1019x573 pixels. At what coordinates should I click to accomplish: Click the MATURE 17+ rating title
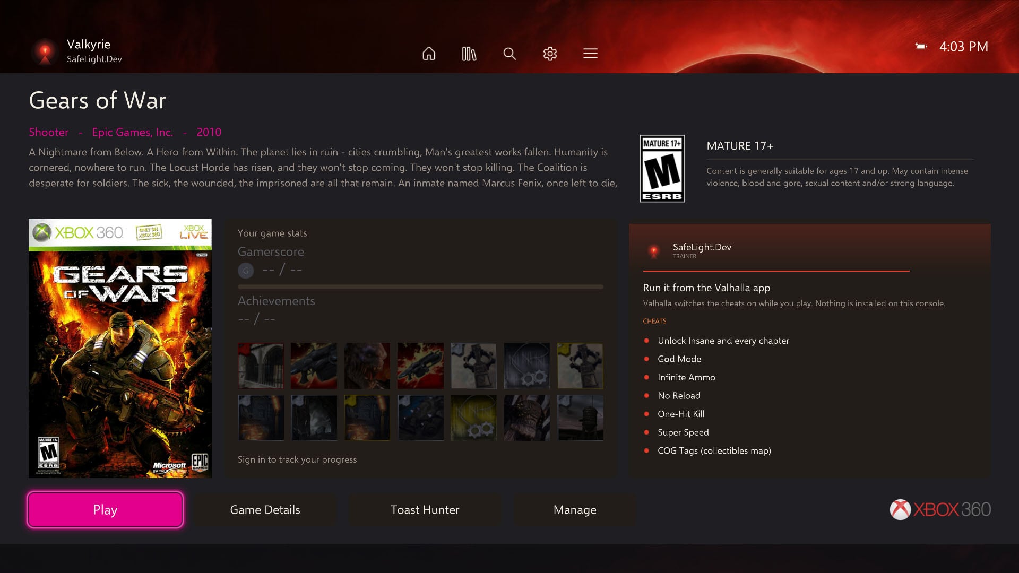click(x=740, y=146)
